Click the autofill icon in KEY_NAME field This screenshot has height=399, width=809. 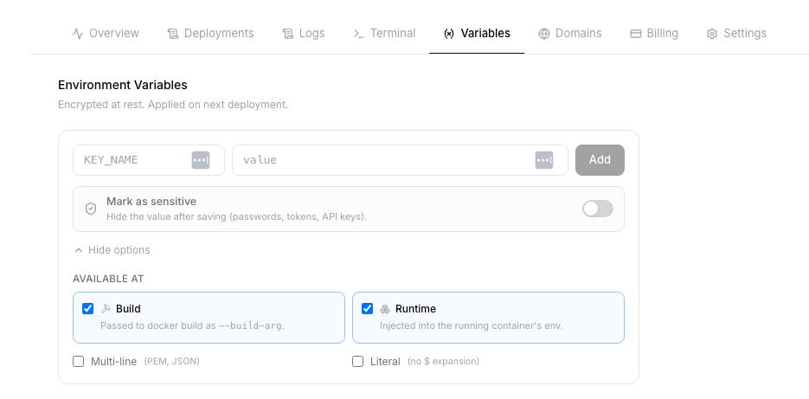tap(201, 160)
